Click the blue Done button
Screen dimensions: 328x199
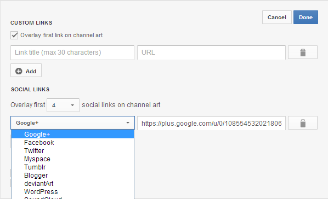click(306, 17)
